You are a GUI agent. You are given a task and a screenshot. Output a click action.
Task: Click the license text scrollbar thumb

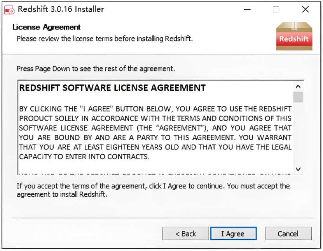[298, 97]
